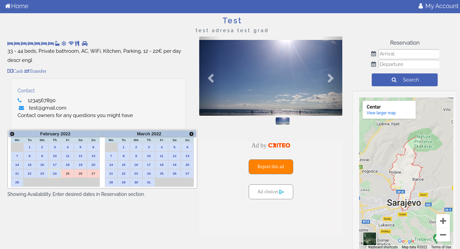This screenshot has width=460, height=249.
Task: Click the phone icon in Contact
Action: [20, 100]
